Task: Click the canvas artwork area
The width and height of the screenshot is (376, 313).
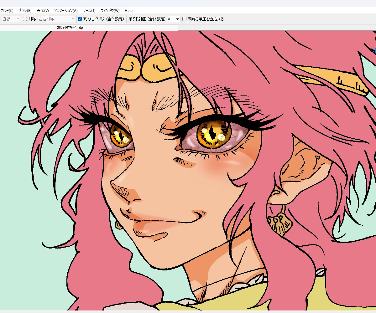Action: point(188,171)
